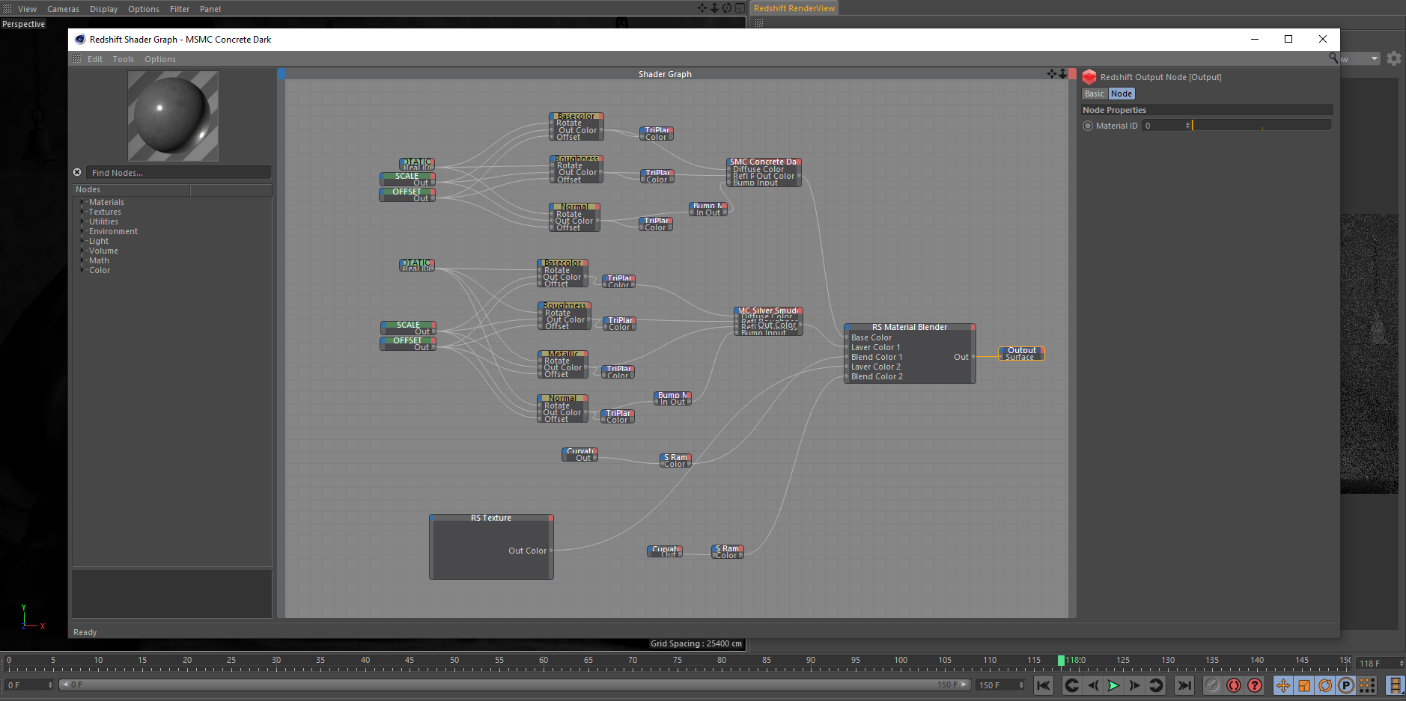Open the Display menu in the viewport
This screenshot has width=1406, height=701.
(x=104, y=9)
